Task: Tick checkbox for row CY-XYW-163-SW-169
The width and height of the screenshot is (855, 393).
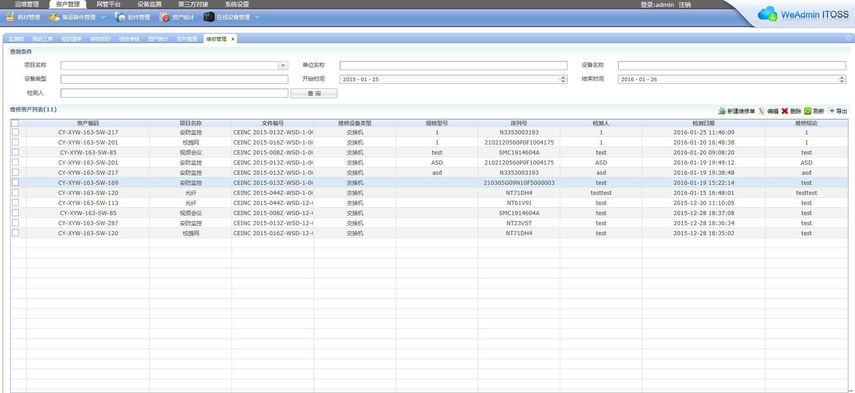Action: click(x=15, y=183)
